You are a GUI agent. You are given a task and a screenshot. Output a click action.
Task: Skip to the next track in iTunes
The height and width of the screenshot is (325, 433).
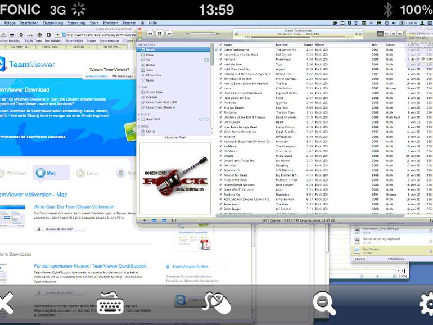tap(169, 33)
